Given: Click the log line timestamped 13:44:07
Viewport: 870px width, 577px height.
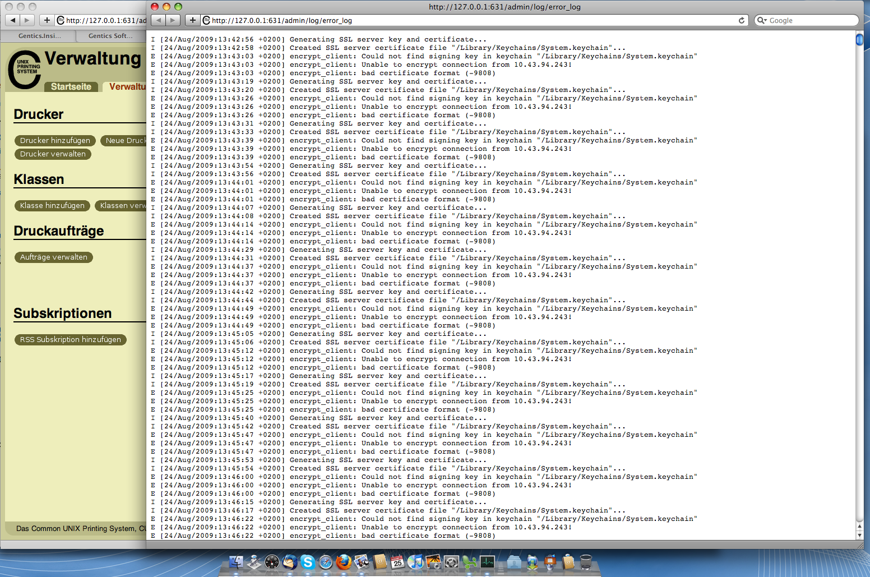Looking at the screenshot, I should click(319, 208).
